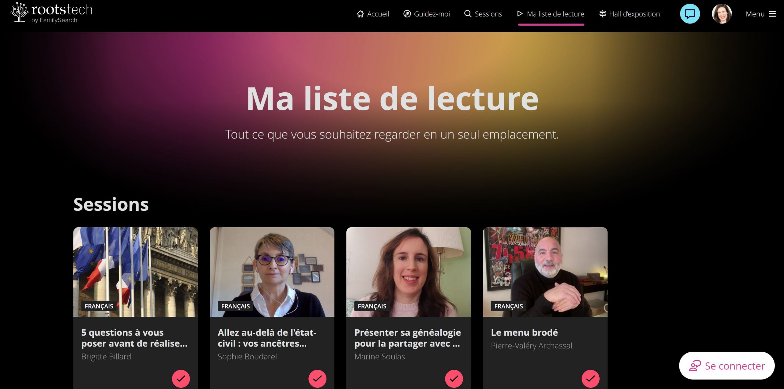Image resolution: width=784 pixels, height=389 pixels.
Task: Open session title 'Le menu brodé'
Action: pos(524,332)
